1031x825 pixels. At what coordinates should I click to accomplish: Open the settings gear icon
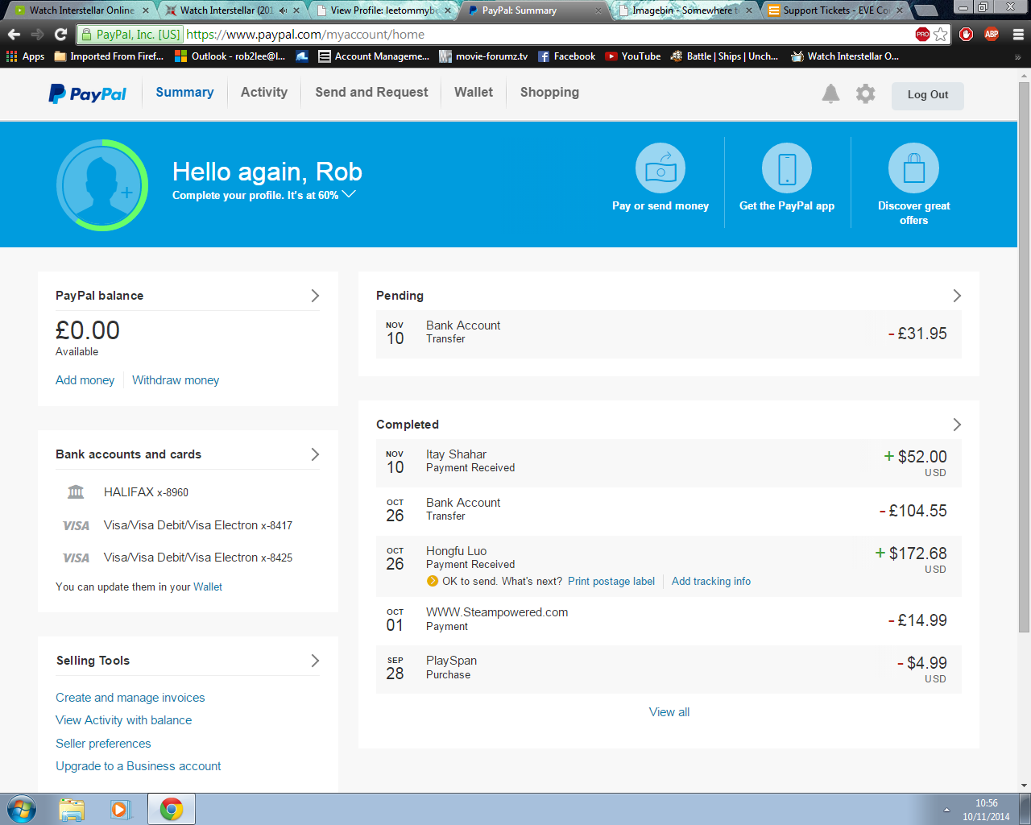(865, 93)
